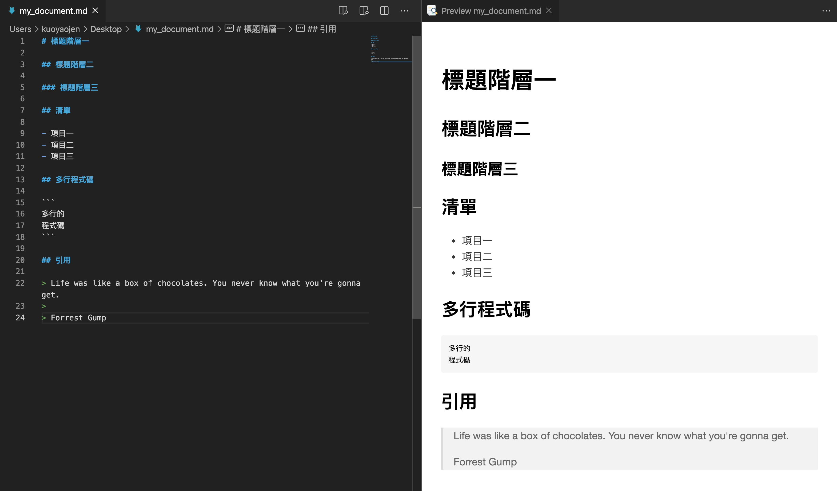
Task: Place the cursor on the line '### 標題階層三'
Action: (70, 87)
